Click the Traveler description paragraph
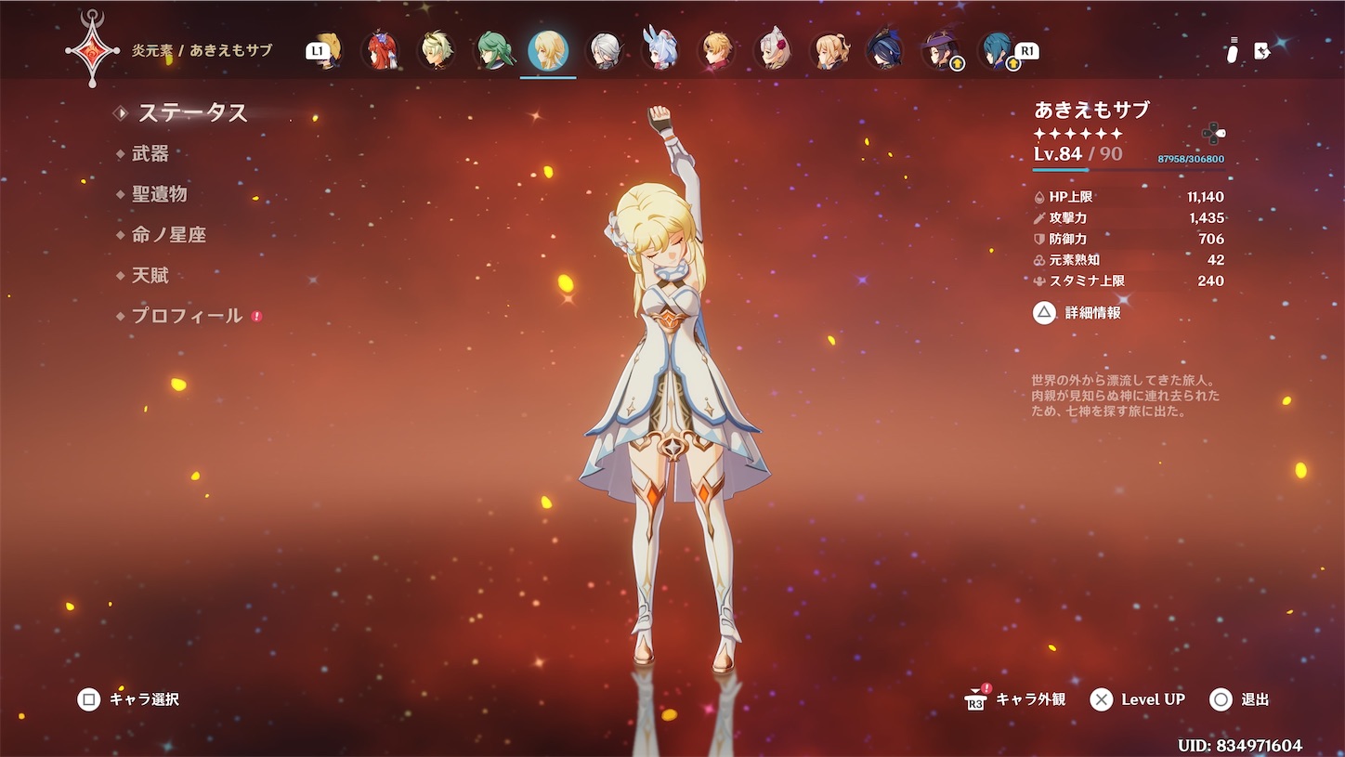Viewport: 1345px width, 757px height. tap(1126, 396)
